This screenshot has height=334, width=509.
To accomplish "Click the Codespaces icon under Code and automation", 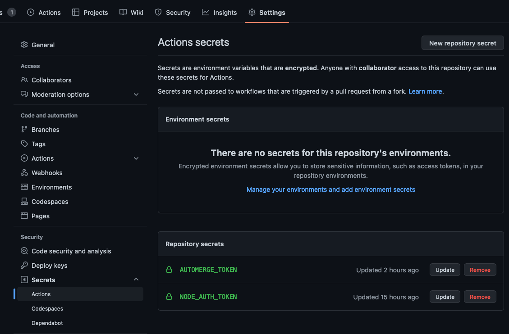I will pos(24,201).
